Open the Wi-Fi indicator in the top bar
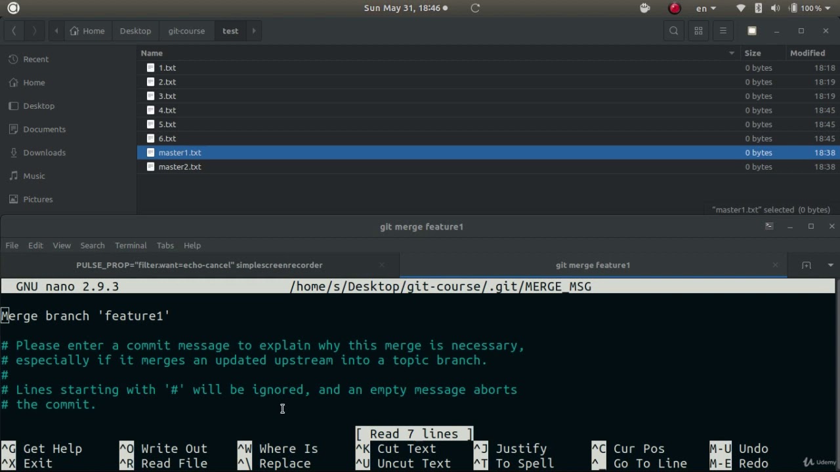 (741, 8)
